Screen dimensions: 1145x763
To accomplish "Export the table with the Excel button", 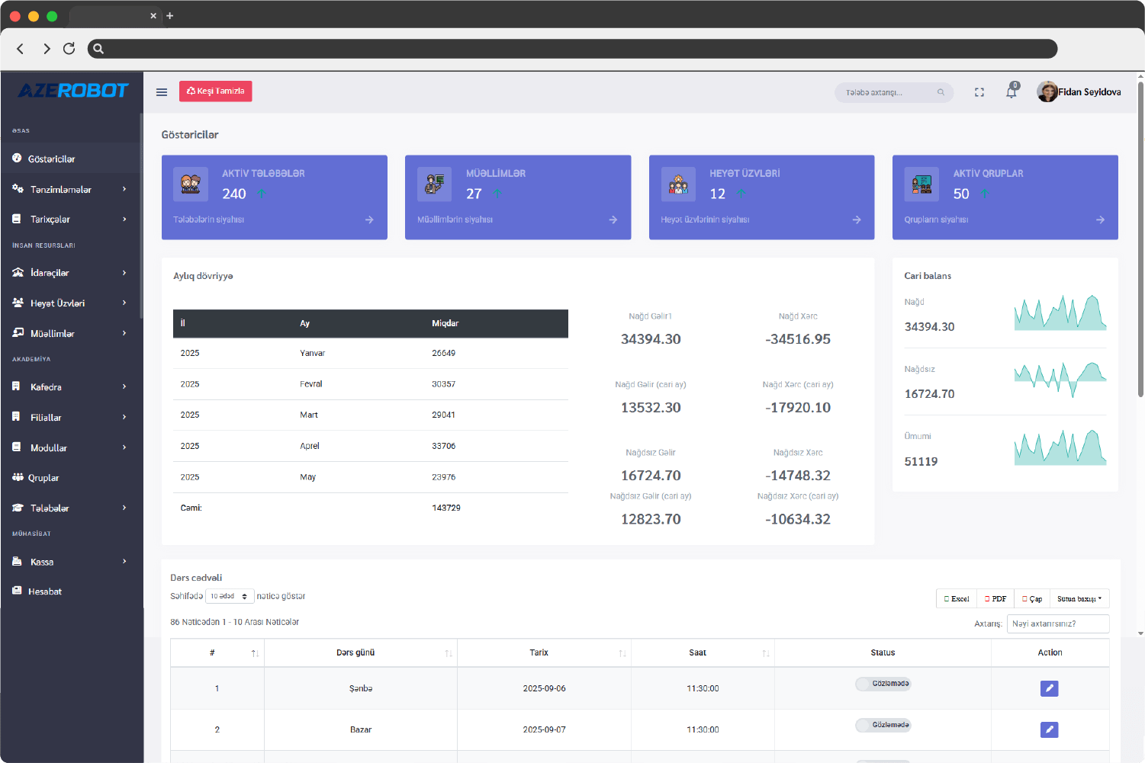I will click(x=956, y=598).
